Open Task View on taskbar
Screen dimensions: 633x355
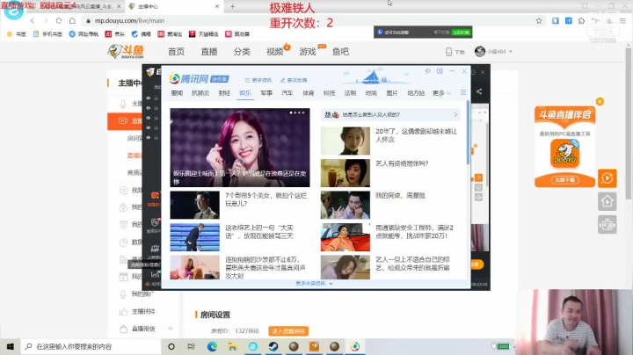(192, 346)
